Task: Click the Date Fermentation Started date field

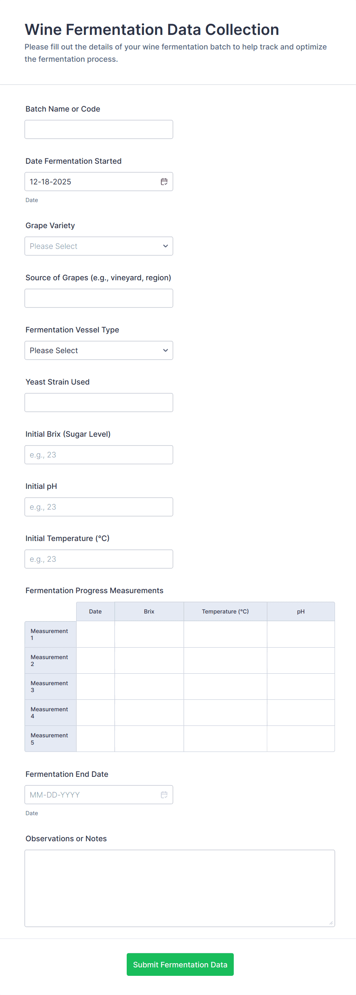Action: [93, 181]
